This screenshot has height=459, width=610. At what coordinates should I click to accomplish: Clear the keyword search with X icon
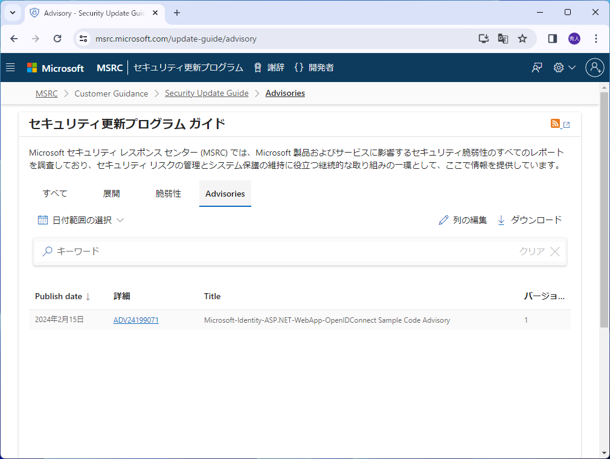[555, 252]
